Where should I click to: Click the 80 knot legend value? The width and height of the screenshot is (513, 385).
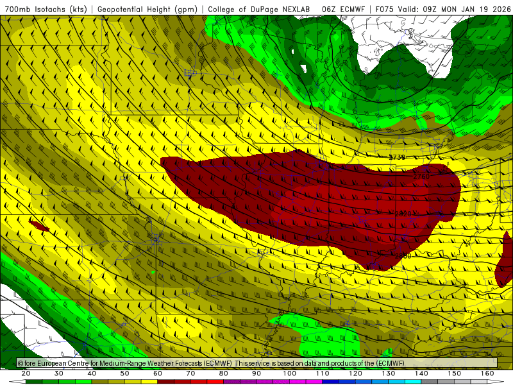(223, 373)
